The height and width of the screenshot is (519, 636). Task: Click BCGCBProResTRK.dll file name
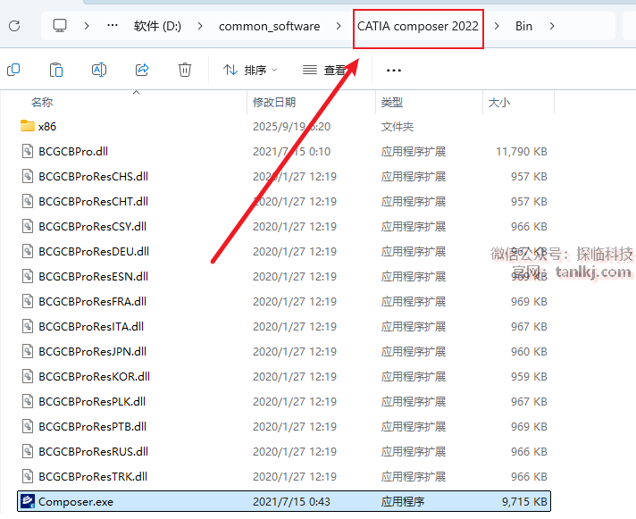(93, 477)
